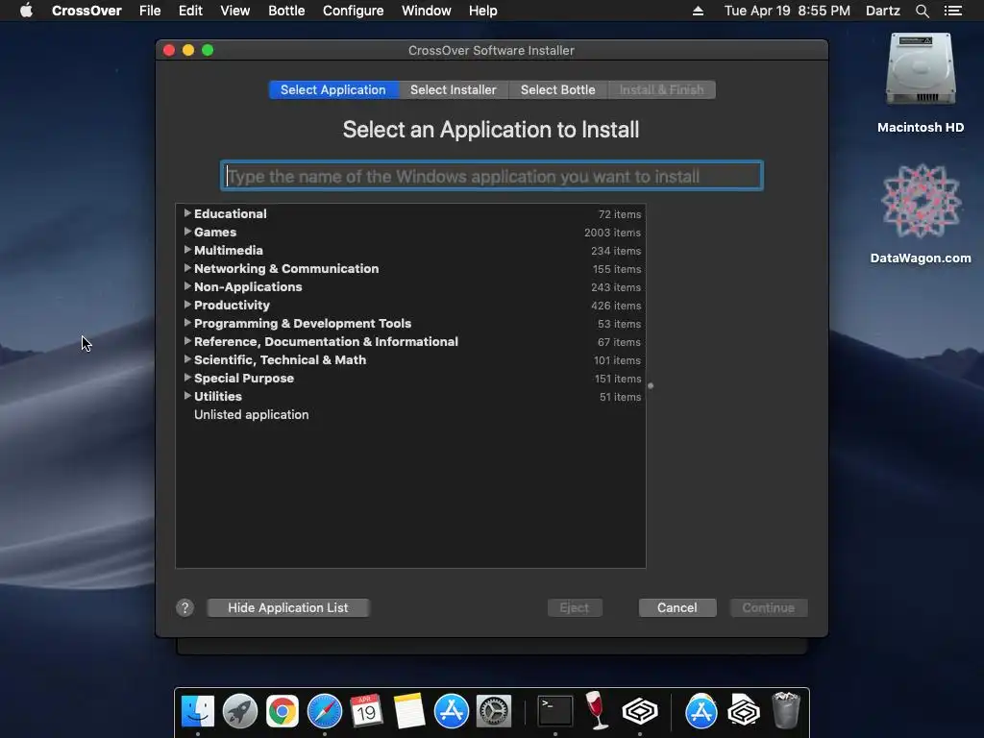The height and width of the screenshot is (738, 984).
Task: Click the '72 items' count for Educational
Action: [x=620, y=214]
